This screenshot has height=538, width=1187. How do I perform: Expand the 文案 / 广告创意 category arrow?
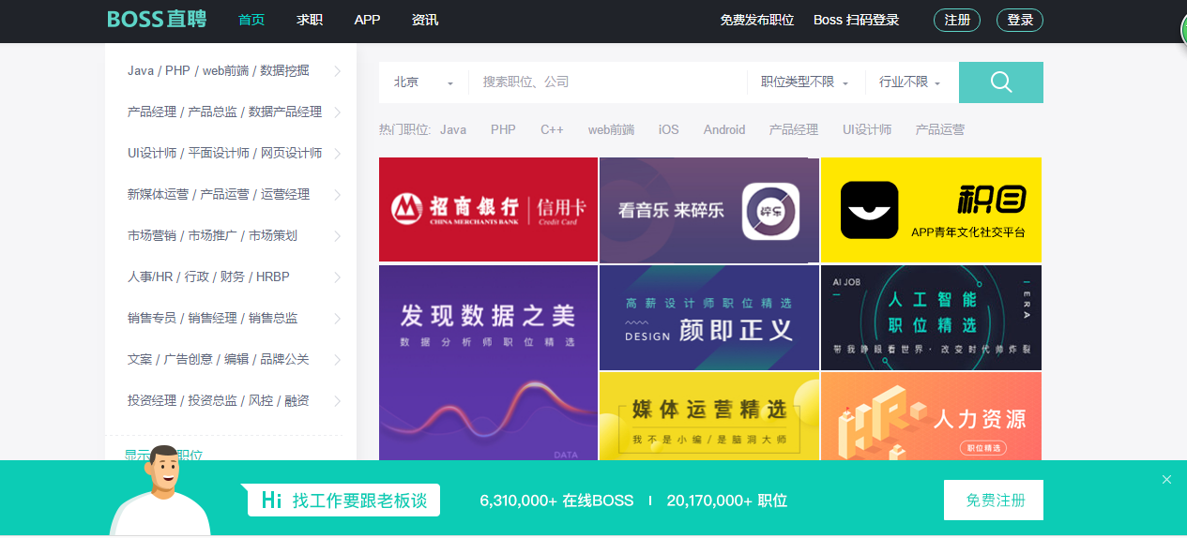(x=337, y=360)
